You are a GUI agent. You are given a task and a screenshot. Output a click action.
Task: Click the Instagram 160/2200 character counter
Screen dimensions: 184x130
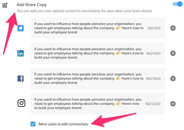[x=153, y=104]
